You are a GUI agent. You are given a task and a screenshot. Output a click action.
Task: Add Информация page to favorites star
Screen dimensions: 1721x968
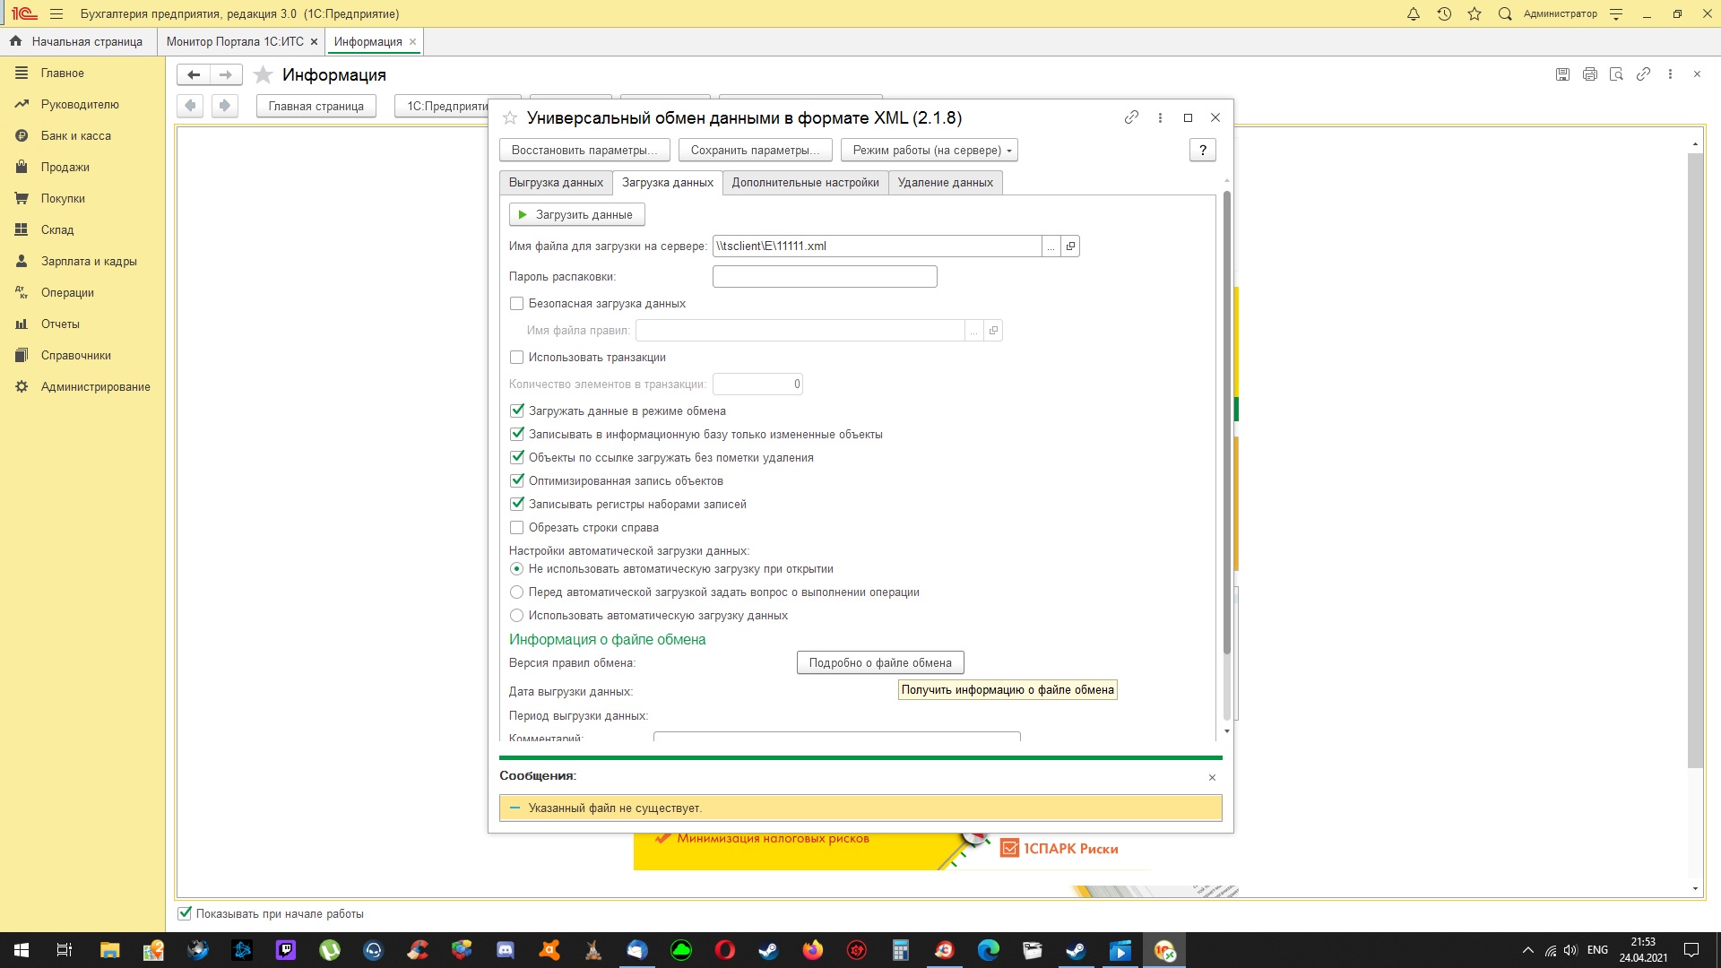point(263,74)
